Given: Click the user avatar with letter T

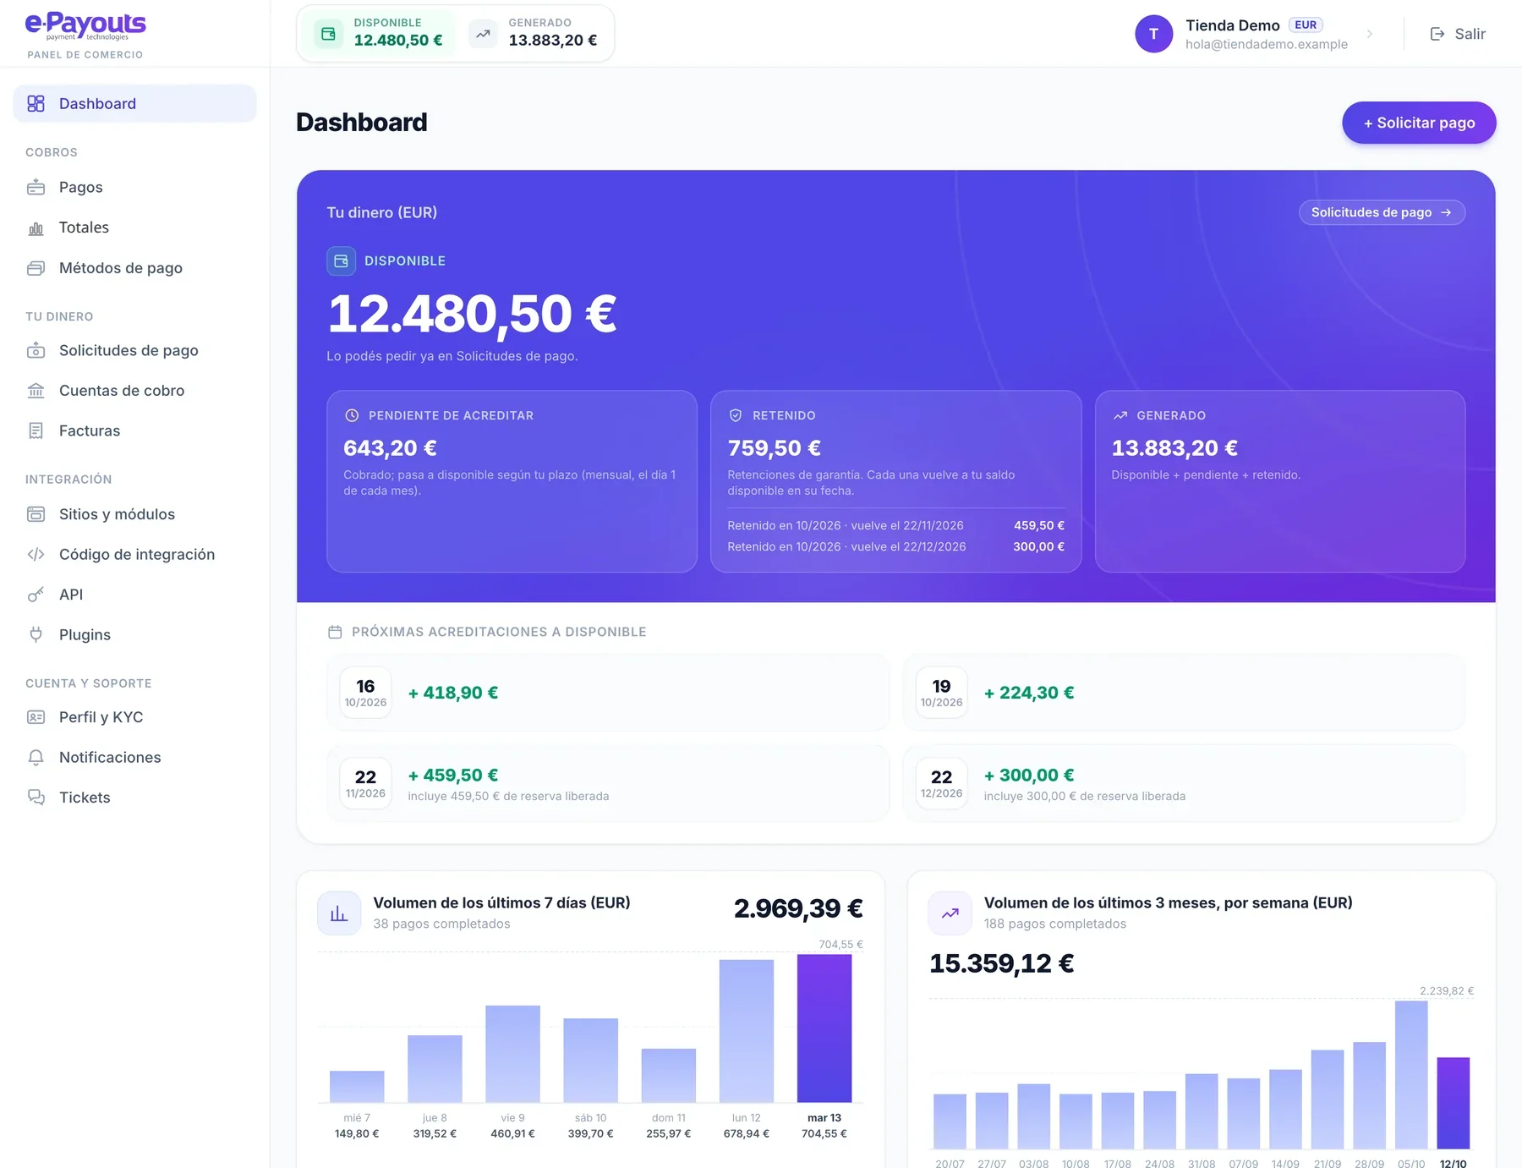Looking at the screenshot, I should click(1153, 34).
